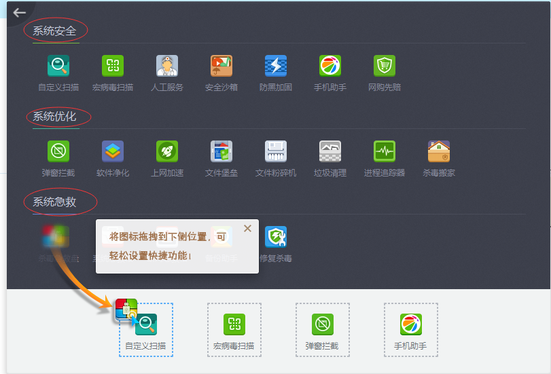The image size is (551, 374).
Task: Click the 系统安全 section heading
Action: pos(54,31)
